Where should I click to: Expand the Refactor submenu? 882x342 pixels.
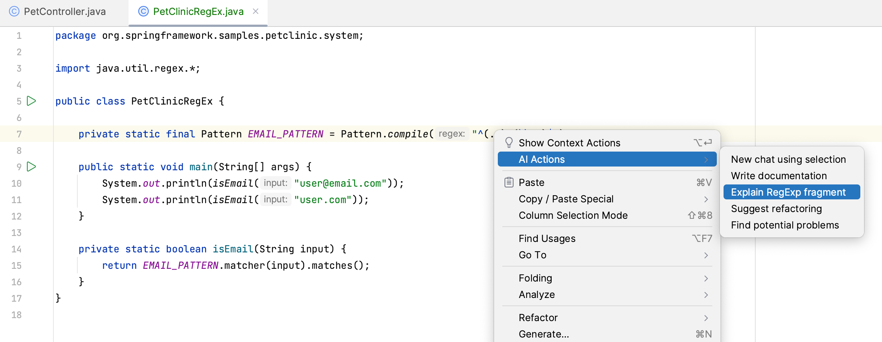pyautogui.click(x=607, y=317)
